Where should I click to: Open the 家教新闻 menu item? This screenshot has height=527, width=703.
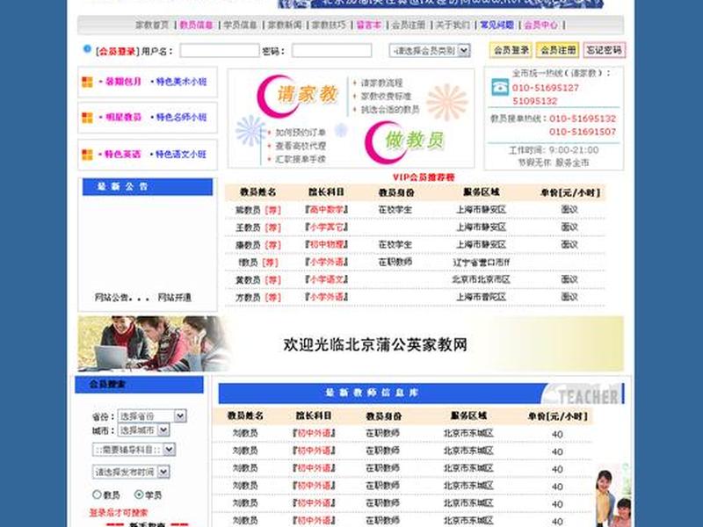pos(285,25)
